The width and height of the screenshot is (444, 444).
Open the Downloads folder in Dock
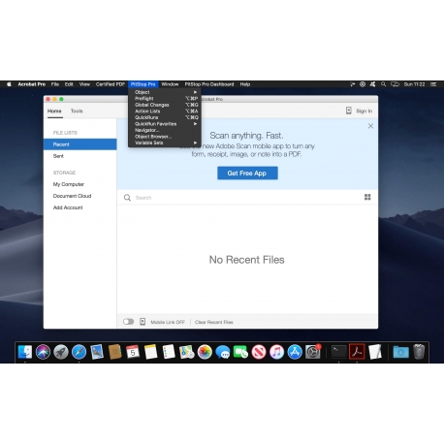(x=400, y=352)
